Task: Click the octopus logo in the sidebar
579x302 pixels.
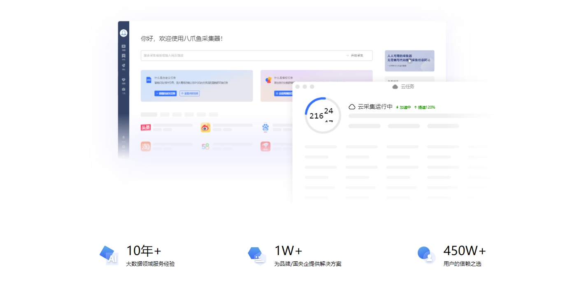Action: (123, 33)
